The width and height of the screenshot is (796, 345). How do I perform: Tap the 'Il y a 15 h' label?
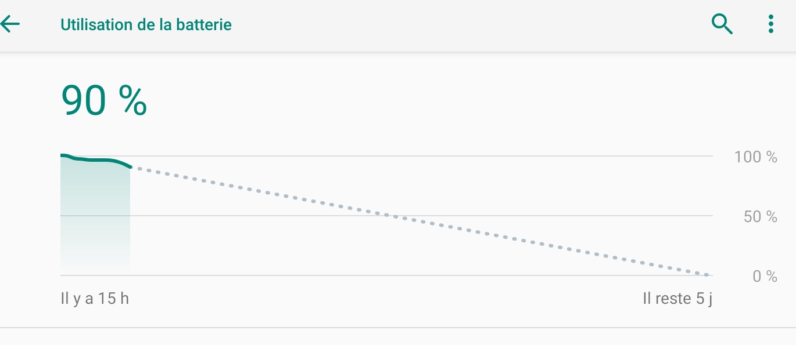tap(95, 299)
